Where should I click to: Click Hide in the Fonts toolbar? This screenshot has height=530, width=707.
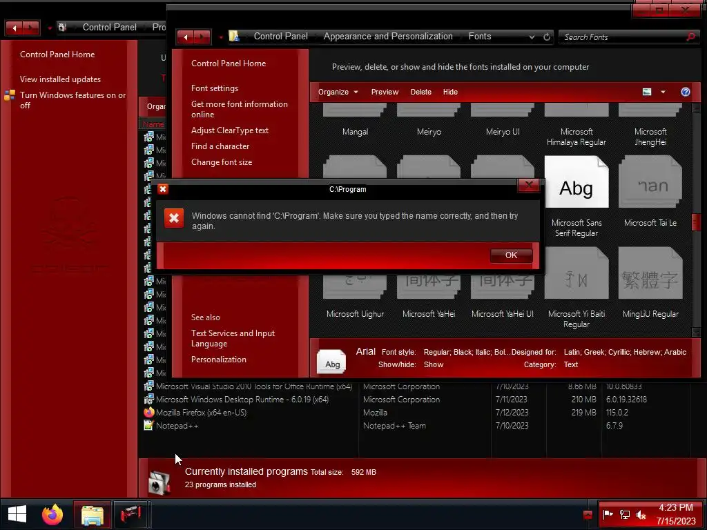coord(450,92)
